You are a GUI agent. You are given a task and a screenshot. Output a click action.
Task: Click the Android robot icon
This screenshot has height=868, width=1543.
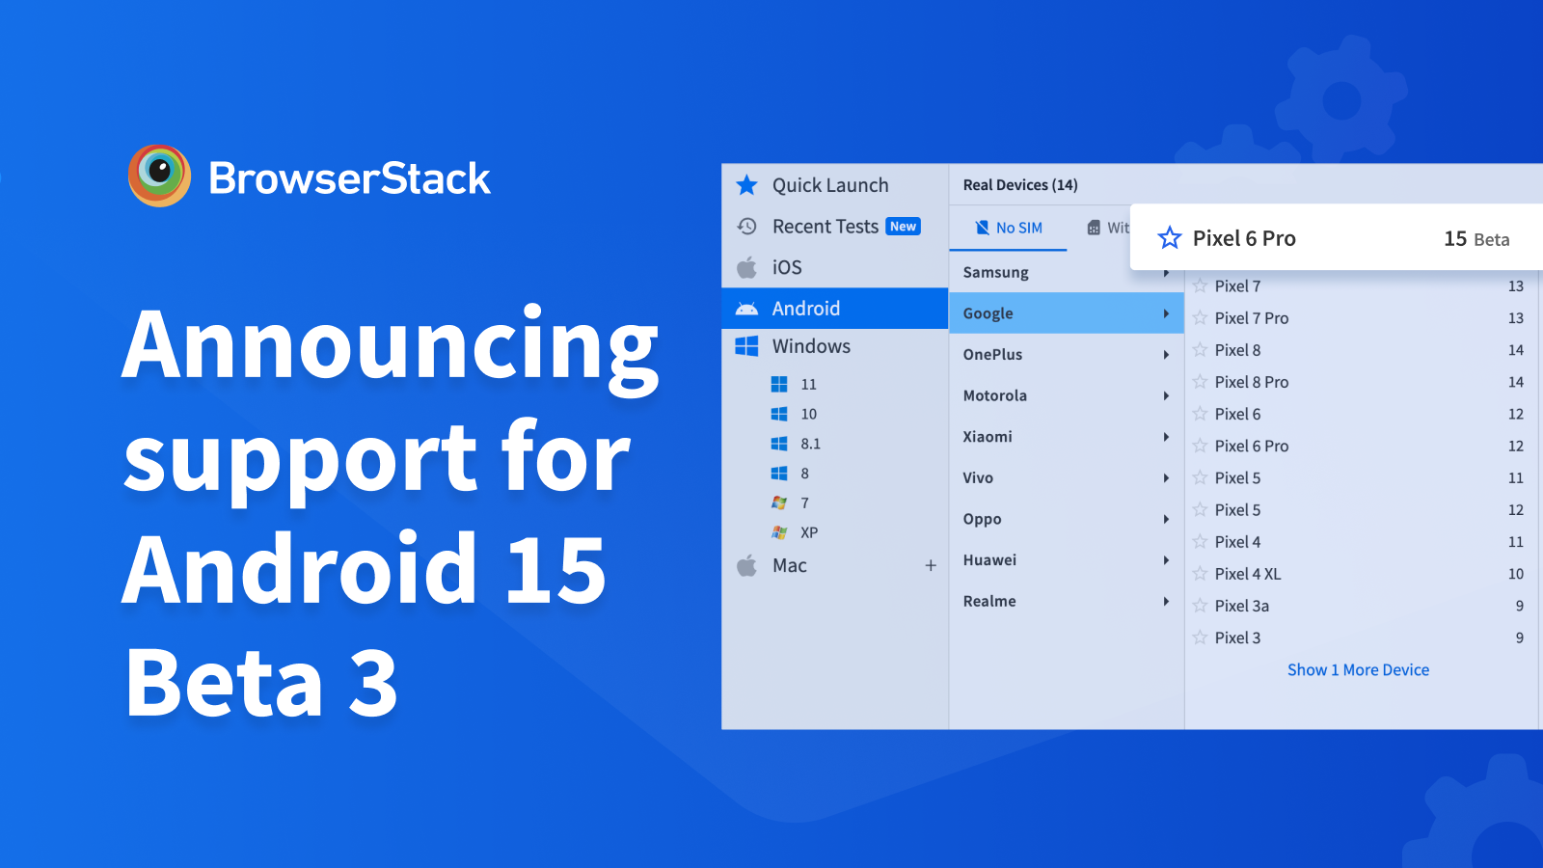[x=746, y=309]
